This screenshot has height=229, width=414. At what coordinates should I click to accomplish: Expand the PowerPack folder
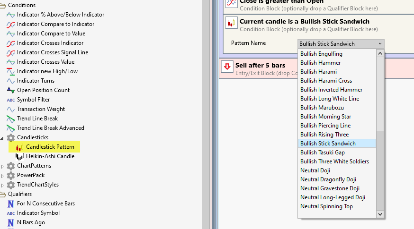pyautogui.click(x=3, y=176)
